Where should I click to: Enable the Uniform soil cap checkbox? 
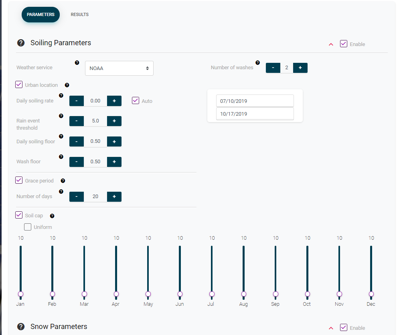pyautogui.click(x=28, y=227)
